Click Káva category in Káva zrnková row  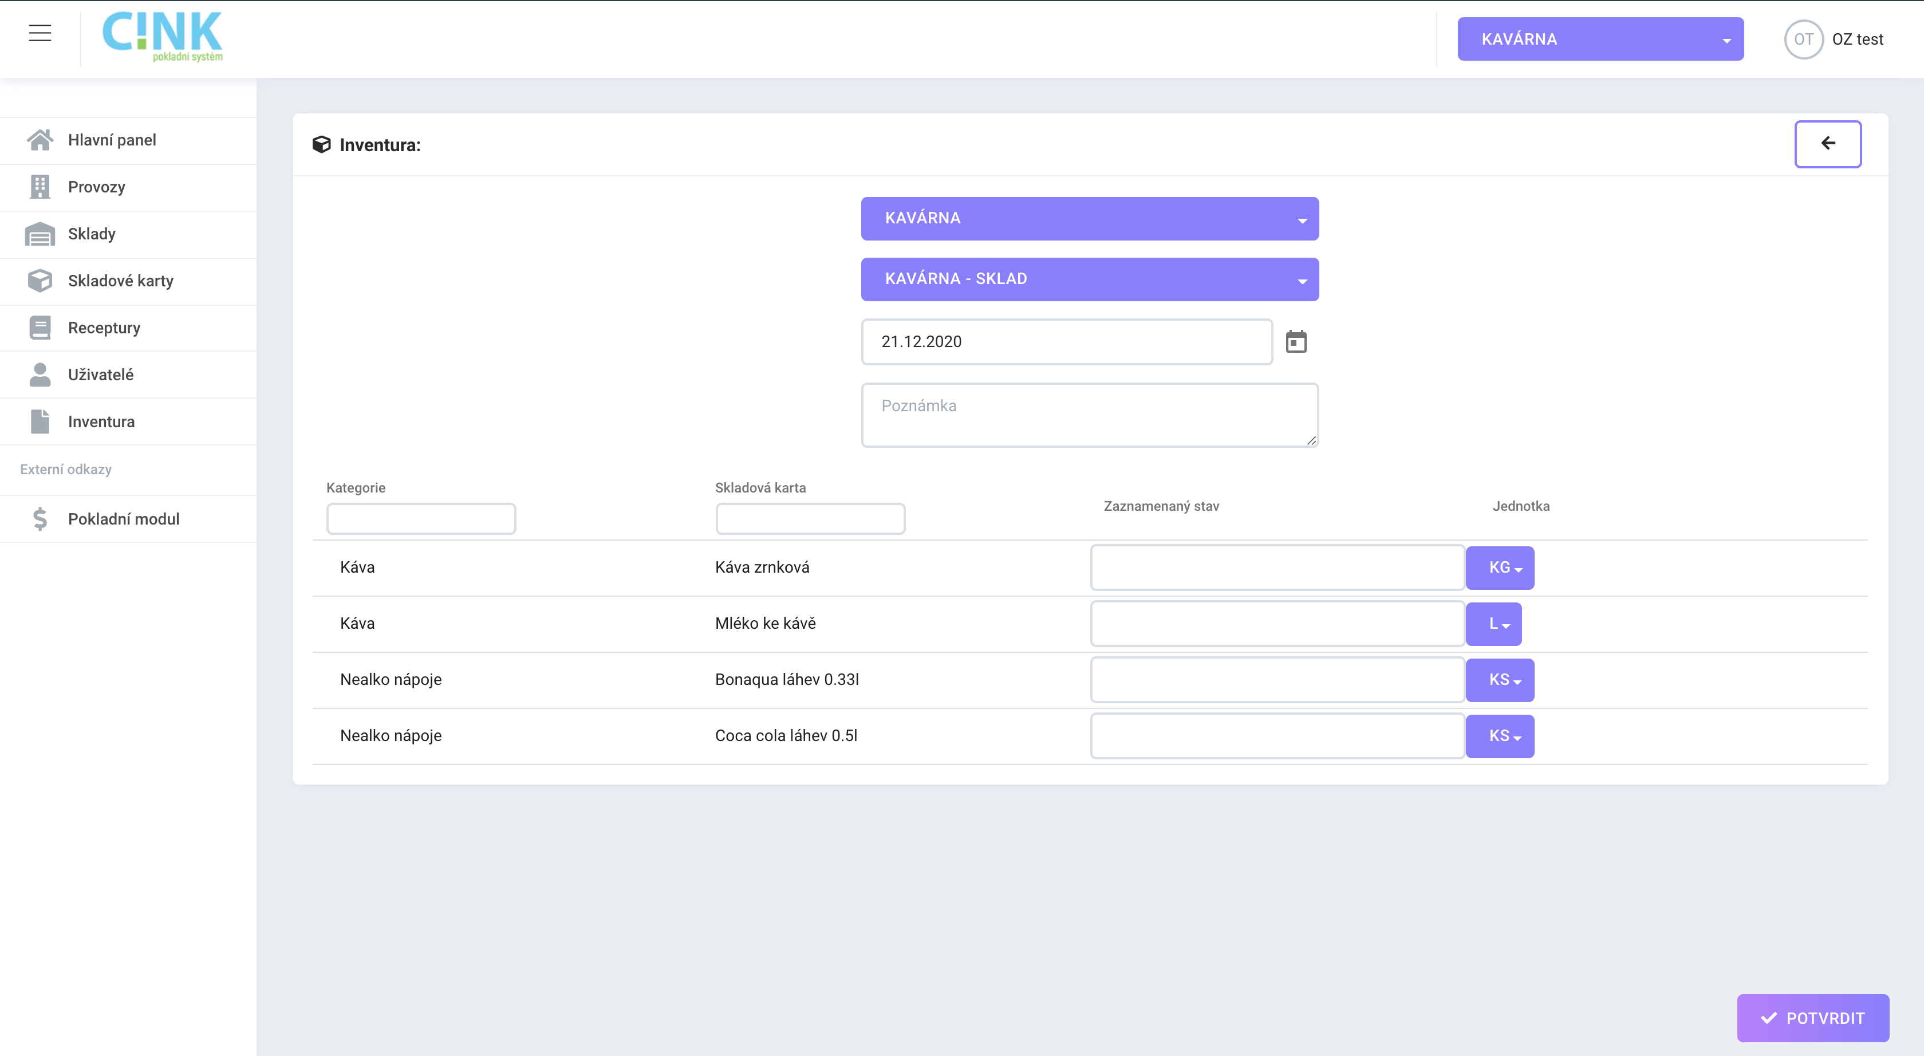click(x=357, y=568)
